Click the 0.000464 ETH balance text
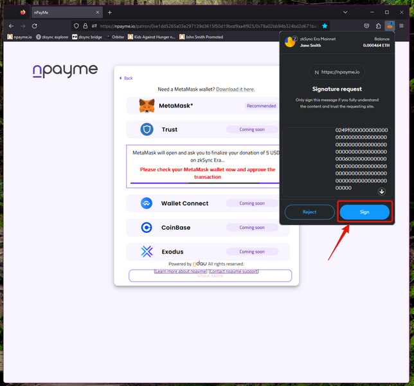The image size is (414, 386). 376,46
